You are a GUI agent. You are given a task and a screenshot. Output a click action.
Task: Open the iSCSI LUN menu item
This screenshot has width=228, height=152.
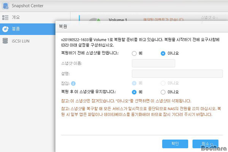pos(28,41)
